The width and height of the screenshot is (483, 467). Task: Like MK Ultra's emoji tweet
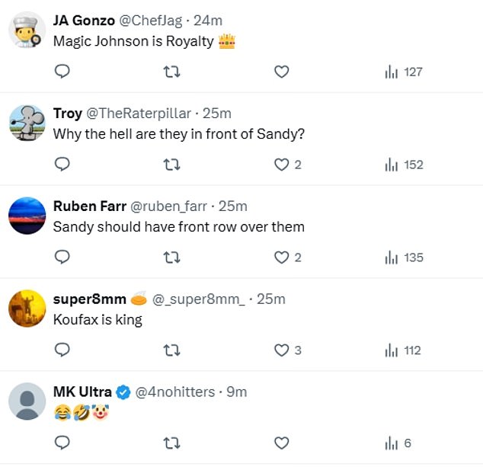(x=282, y=443)
